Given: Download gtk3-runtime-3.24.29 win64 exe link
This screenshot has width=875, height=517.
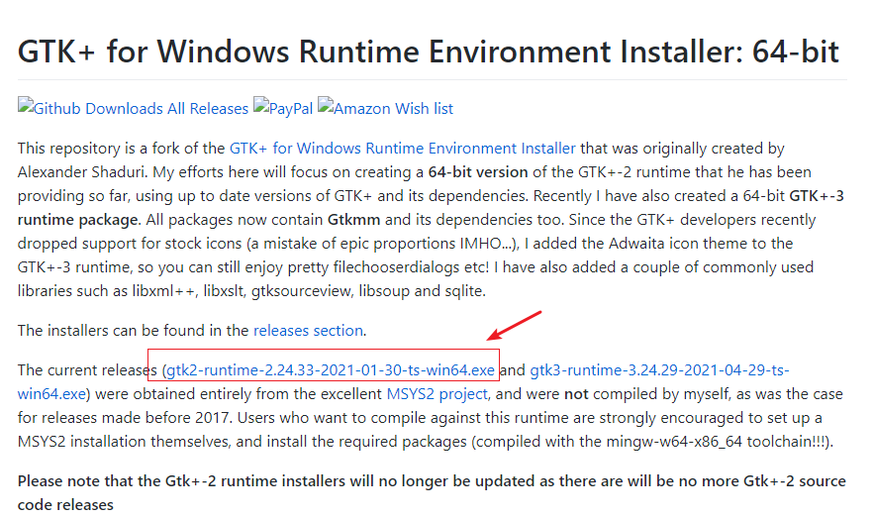Looking at the screenshot, I should tap(659, 370).
